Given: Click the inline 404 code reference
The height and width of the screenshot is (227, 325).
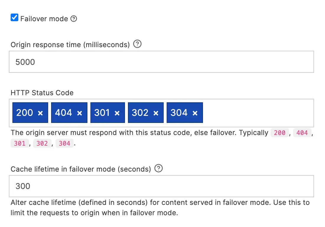Looking at the screenshot, I should (302, 133).
